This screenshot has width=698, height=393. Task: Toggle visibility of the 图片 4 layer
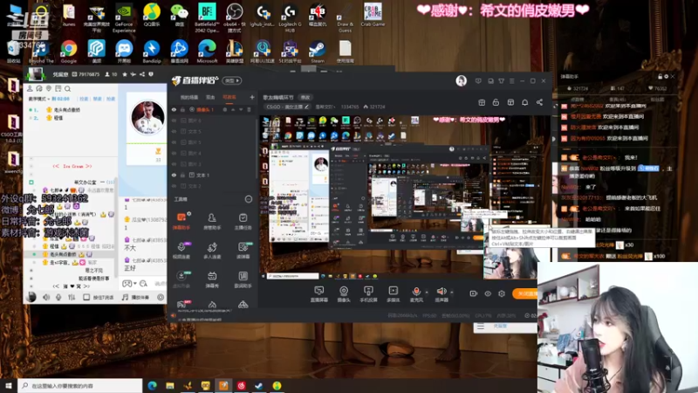click(174, 154)
